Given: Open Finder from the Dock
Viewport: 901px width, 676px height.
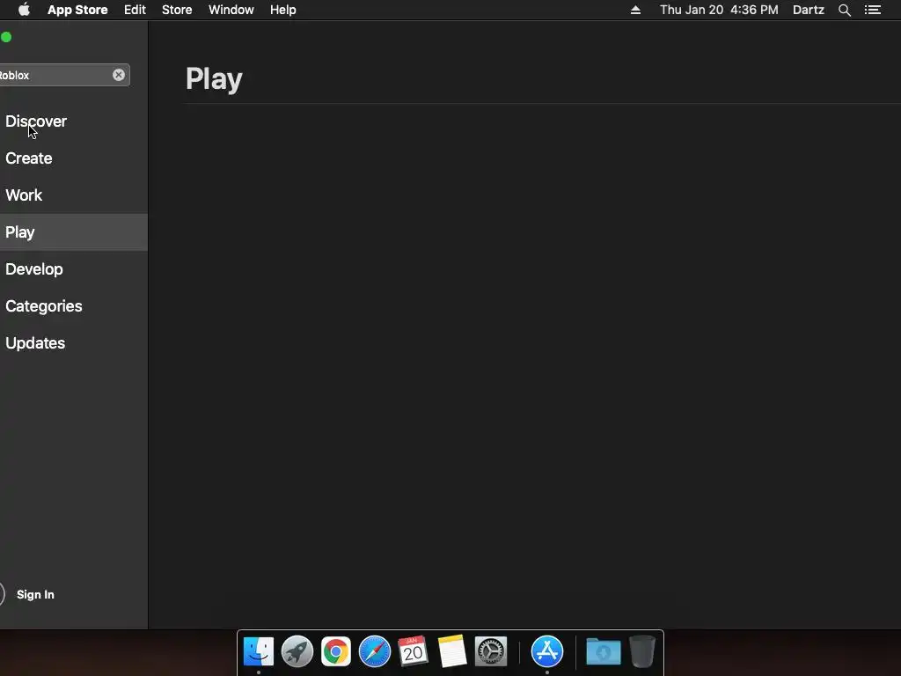Looking at the screenshot, I should [x=259, y=651].
